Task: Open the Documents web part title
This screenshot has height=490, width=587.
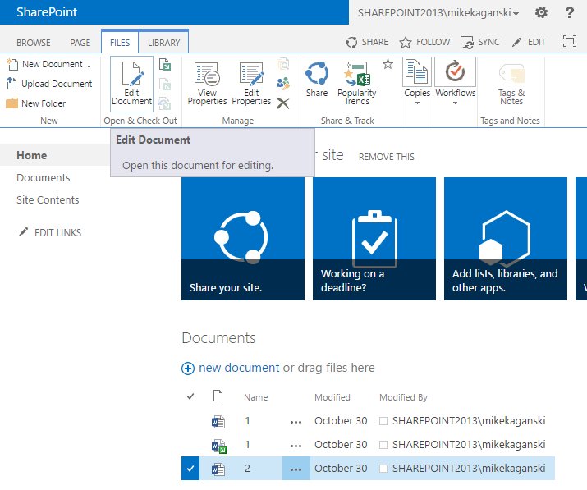Action: pos(218,338)
